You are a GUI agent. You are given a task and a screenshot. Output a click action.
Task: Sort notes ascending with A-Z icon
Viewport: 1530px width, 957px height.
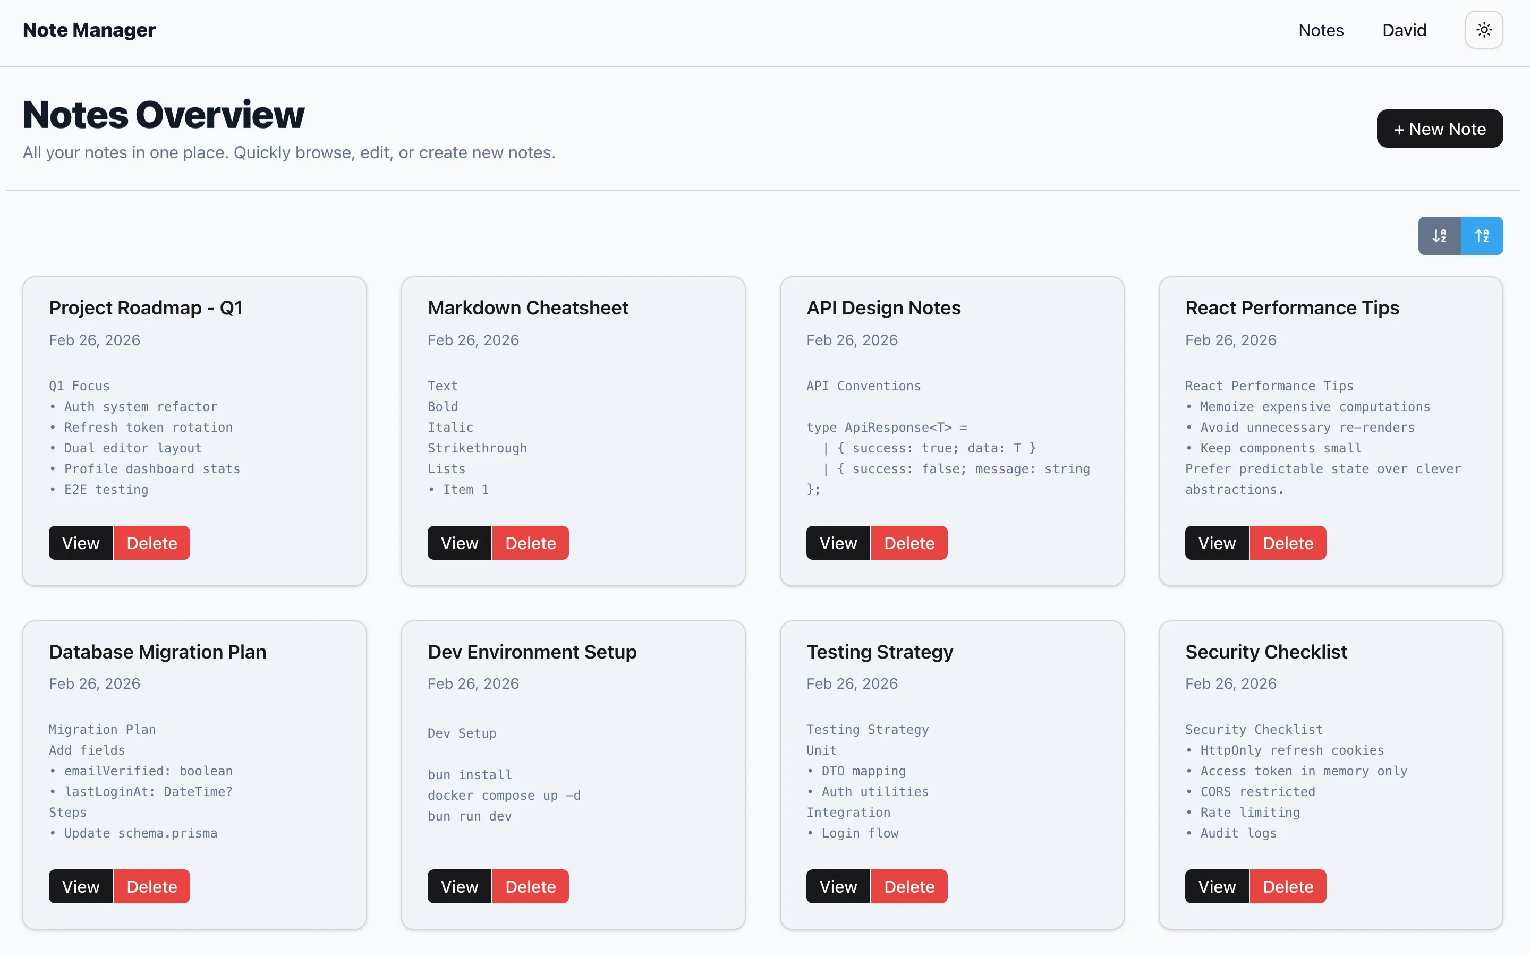pos(1482,235)
